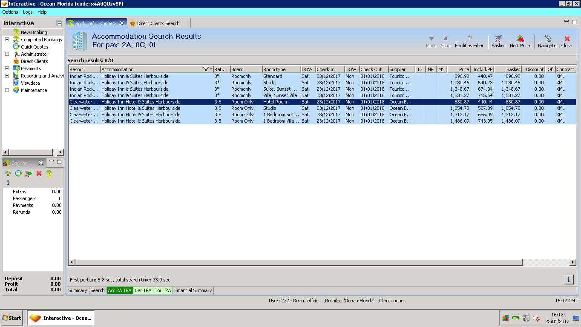
Task: Sort by Check In column header
Action: (330, 69)
